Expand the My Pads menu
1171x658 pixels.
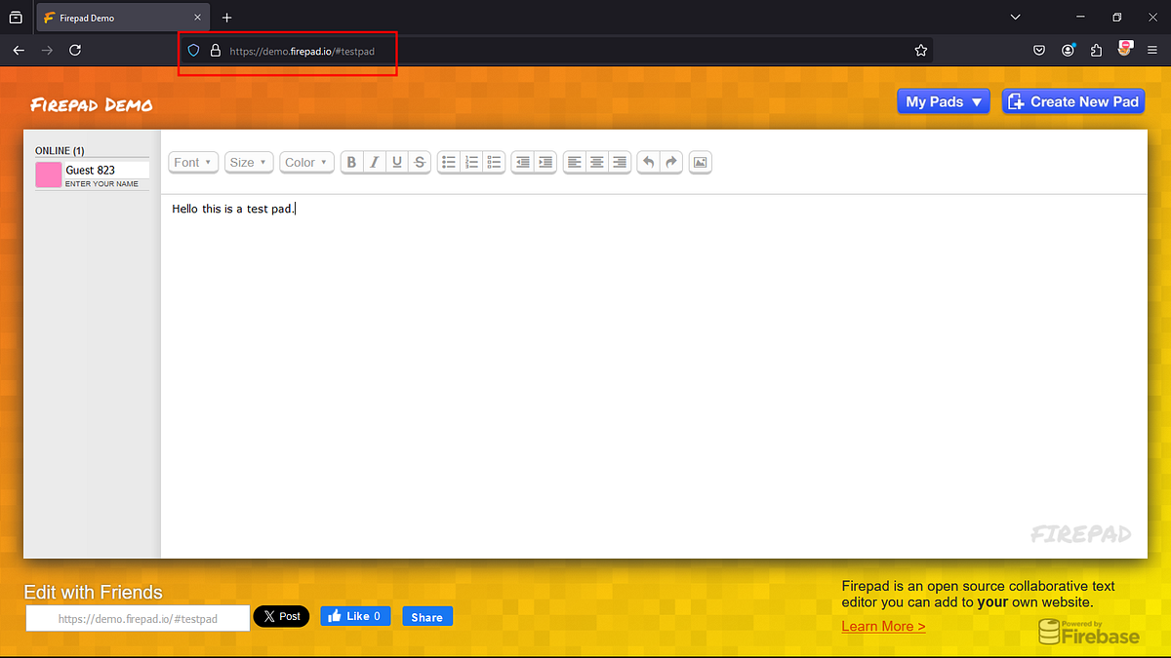[943, 100]
